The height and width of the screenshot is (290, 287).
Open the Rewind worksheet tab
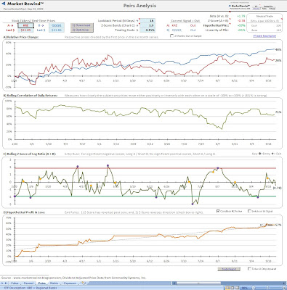coord(28,283)
